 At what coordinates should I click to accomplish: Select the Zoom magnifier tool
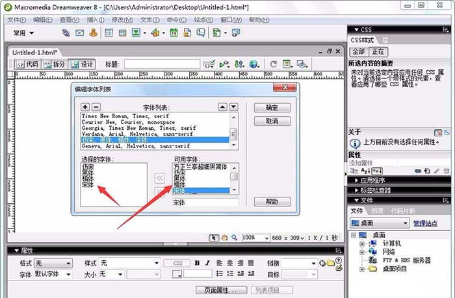[x=234, y=238]
